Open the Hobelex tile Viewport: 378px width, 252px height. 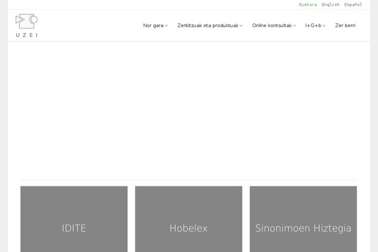tap(188, 219)
